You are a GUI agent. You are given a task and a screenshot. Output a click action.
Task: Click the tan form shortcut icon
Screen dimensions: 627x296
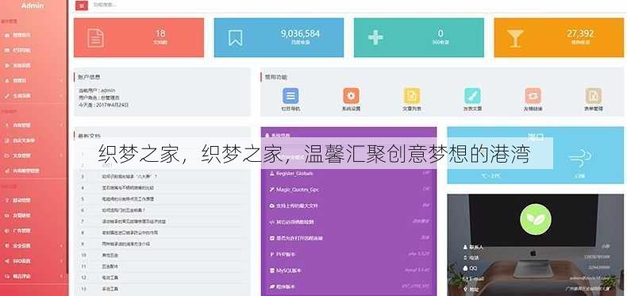[x=594, y=95]
